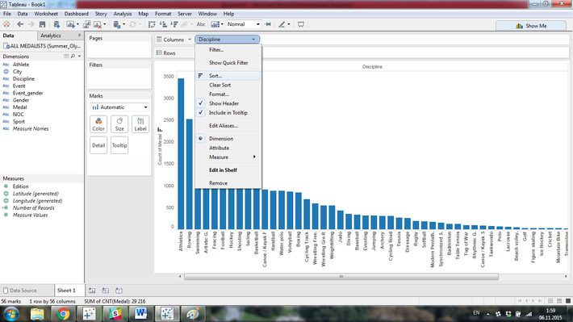Click the Undo back arrow icon
Screen dimensions: 573x322
20,24
